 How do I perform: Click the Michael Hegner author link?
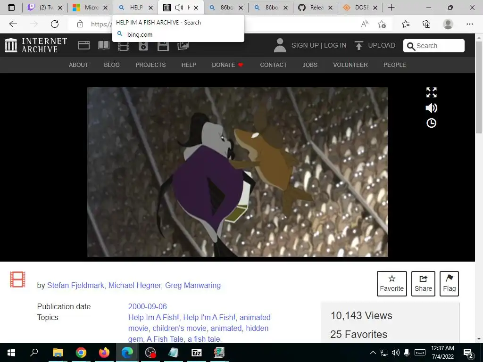[134, 285]
